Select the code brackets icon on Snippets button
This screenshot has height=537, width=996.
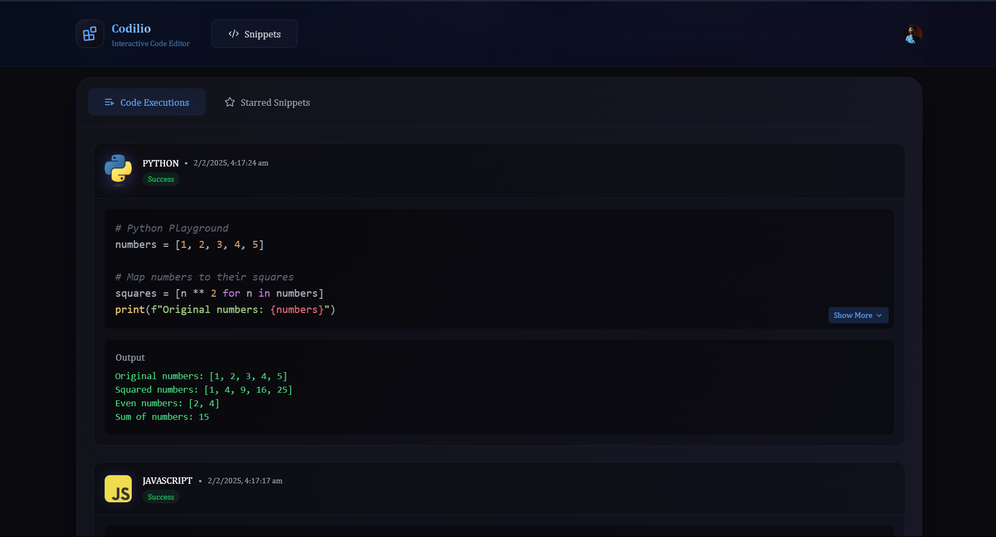tap(233, 34)
